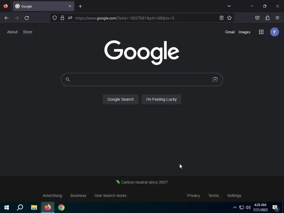Open Google apps grid
The height and width of the screenshot is (213, 284).
[261, 32]
